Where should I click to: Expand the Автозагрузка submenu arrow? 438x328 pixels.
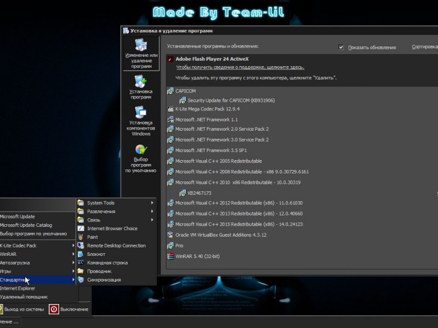[x=73, y=263]
